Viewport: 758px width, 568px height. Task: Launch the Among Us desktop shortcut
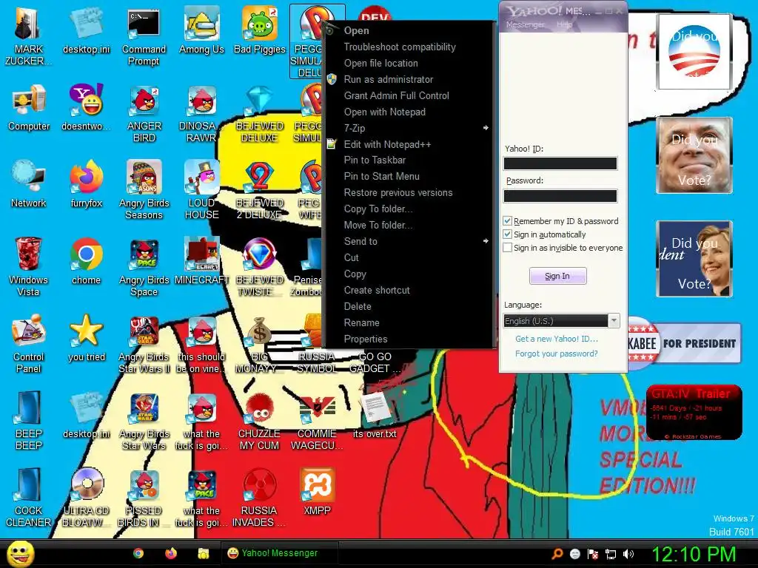coord(201,31)
